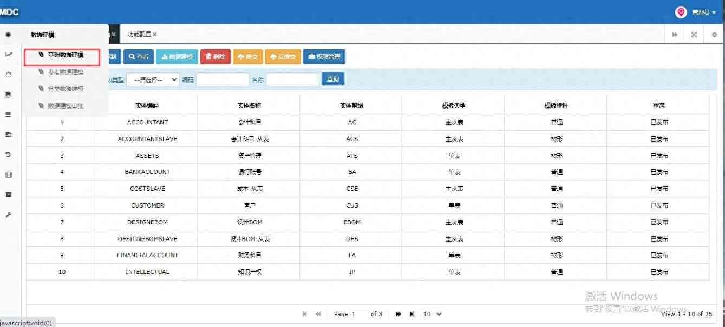Click the gear icon in the left sidebar
Image resolution: width=725 pixels, height=327 pixels.
click(x=8, y=35)
